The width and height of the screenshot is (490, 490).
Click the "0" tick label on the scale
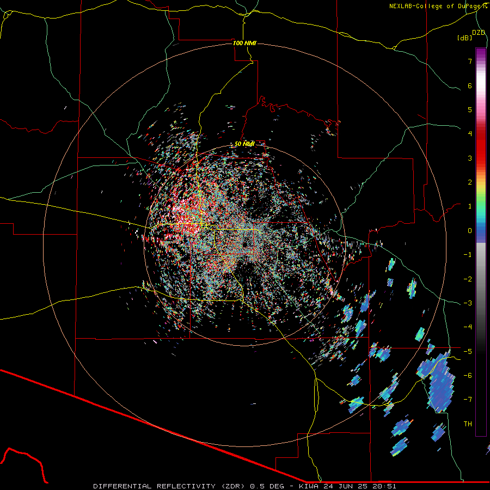(470, 231)
